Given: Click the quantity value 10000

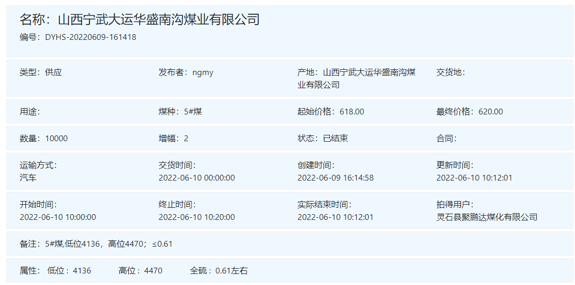Looking at the screenshot, I should tap(56, 139).
